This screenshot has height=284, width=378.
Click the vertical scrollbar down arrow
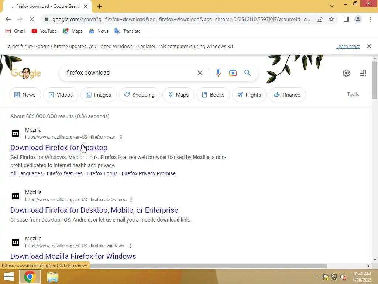click(x=375, y=260)
